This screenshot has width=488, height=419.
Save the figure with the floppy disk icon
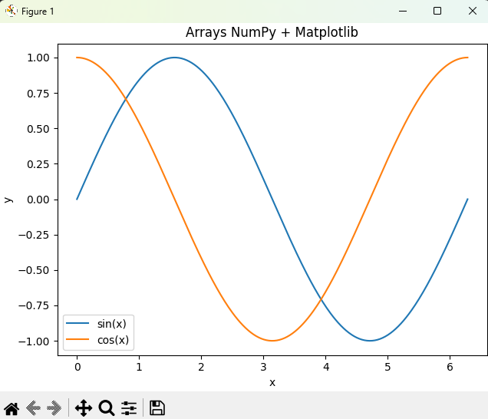157,407
